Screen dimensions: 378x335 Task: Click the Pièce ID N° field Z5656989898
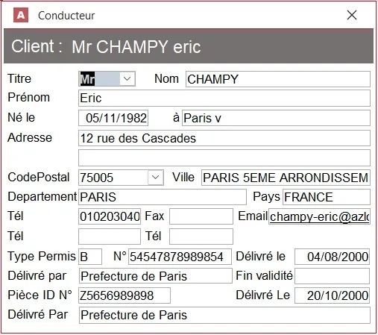pyautogui.click(x=125, y=295)
